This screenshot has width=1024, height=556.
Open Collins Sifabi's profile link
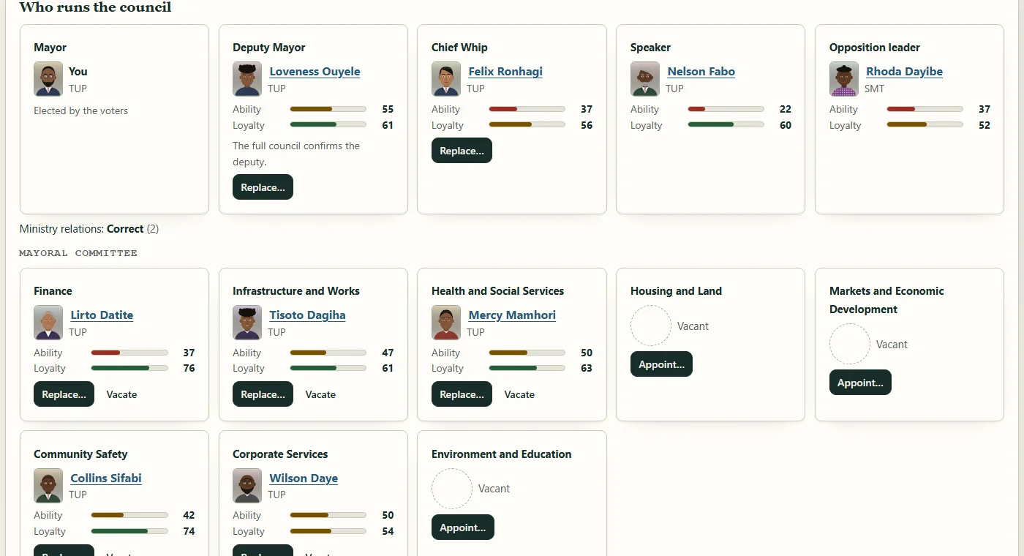tap(106, 478)
